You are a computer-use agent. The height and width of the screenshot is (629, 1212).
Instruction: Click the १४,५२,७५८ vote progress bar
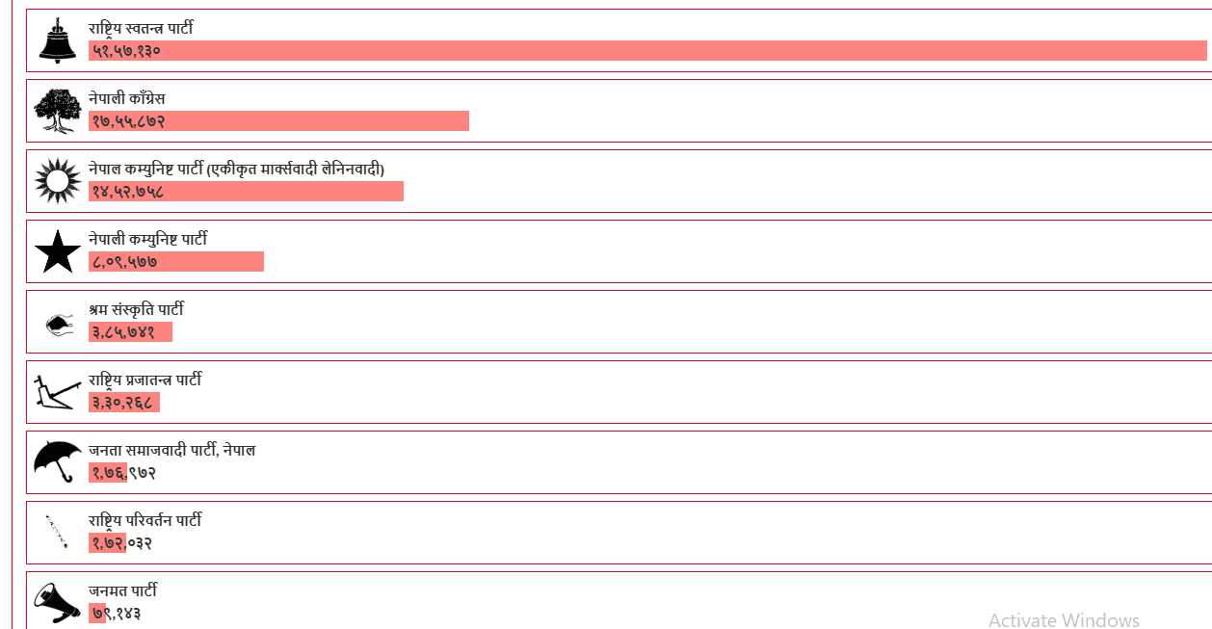(x=246, y=192)
